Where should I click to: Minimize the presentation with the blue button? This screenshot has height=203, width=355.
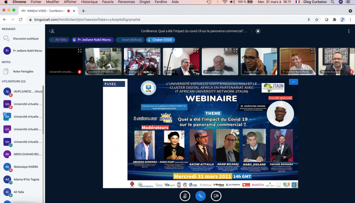coord(293,82)
